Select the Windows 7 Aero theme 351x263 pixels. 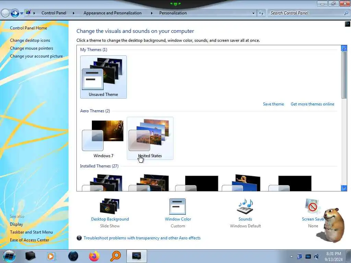coord(104,139)
